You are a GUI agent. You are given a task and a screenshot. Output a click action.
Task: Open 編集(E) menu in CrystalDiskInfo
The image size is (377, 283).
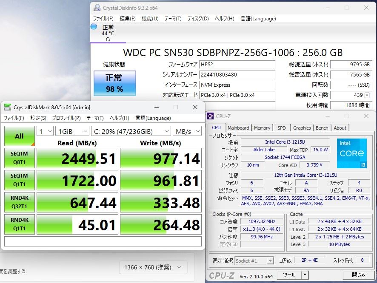click(127, 18)
